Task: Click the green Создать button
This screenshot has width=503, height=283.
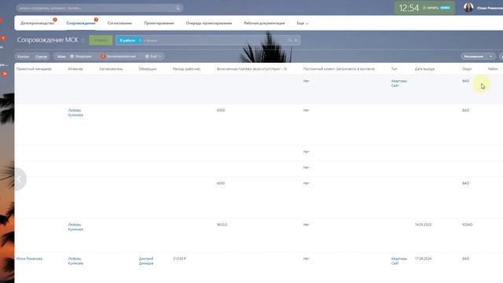Action: pyautogui.click(x=101, y=40)
